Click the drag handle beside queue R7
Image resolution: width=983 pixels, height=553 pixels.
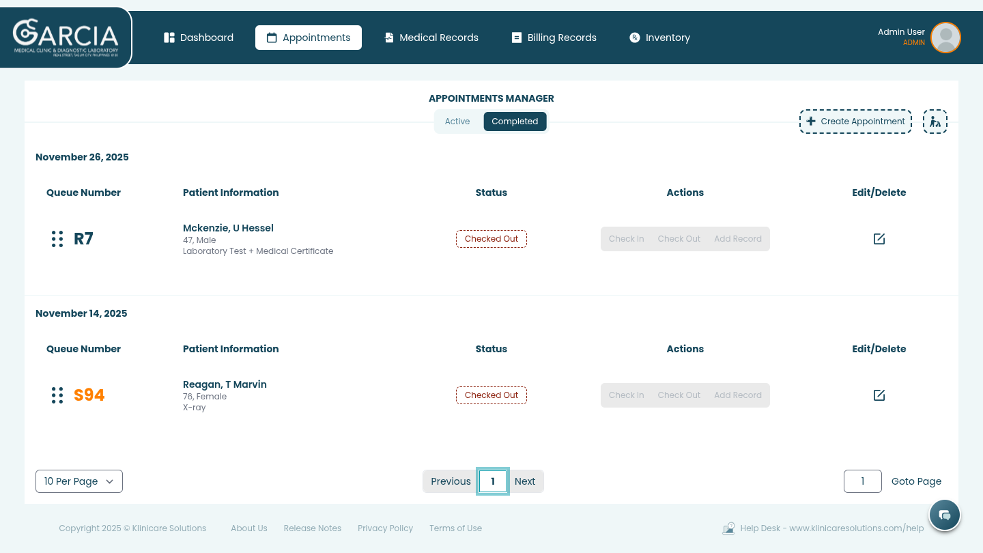click(x=57, y=239)
